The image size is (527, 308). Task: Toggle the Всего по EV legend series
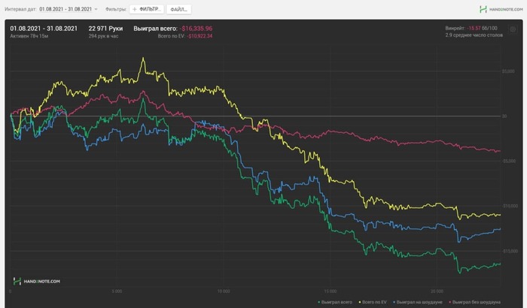374,302
